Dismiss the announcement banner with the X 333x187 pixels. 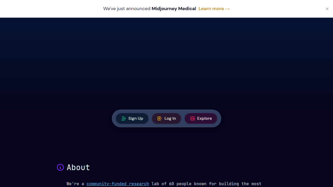327,9
